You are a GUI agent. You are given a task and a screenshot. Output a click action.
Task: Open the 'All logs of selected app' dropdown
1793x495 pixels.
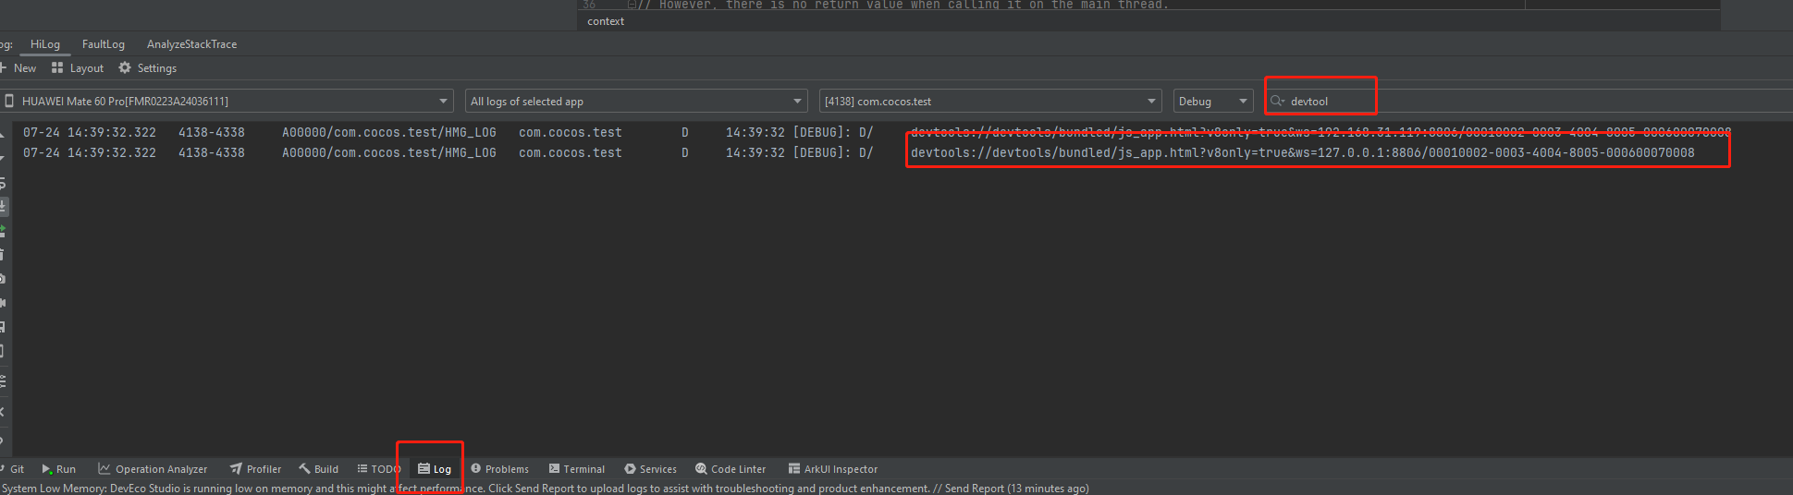636,102
